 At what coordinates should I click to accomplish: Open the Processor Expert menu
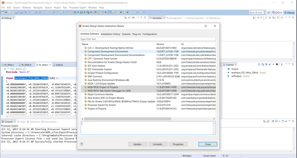pos(77,7)
